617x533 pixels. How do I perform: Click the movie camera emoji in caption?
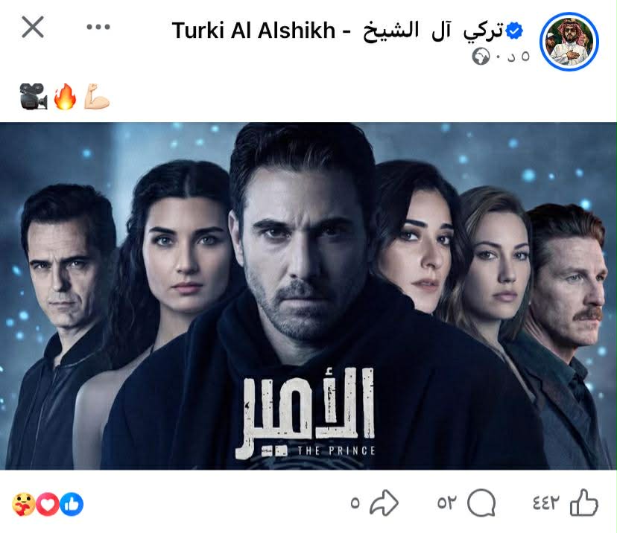[34, 96]
